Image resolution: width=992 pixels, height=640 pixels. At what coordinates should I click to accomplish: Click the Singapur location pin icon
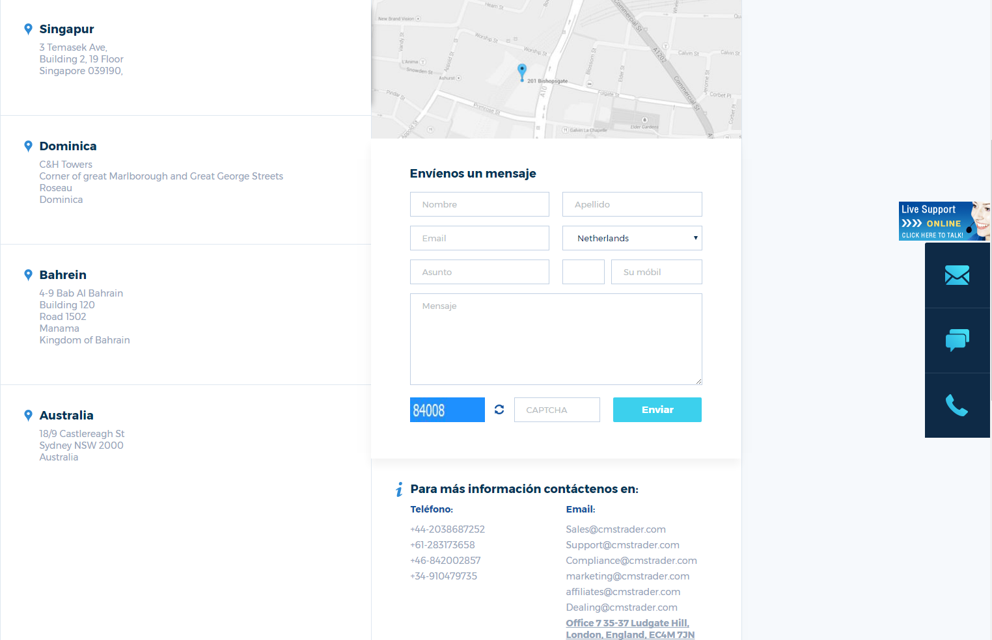click(x=28, y=29)
